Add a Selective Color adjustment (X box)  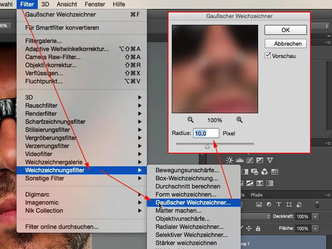260,183
